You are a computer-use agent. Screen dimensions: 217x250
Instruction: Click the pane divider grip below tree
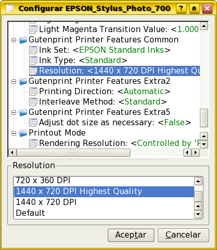(107, 159)
